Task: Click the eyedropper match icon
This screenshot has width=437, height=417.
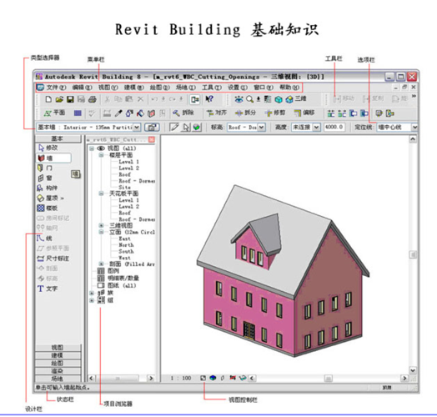Action: [x=118, y=113]
